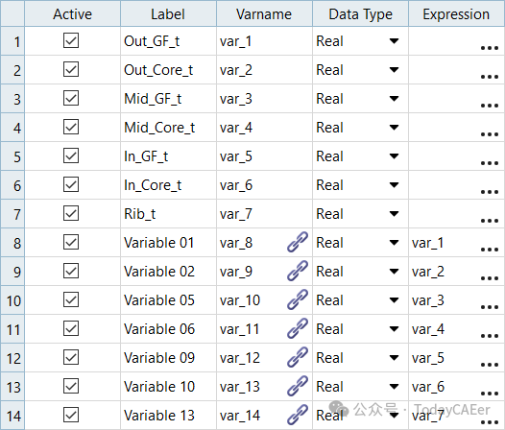Viewport: 505px width, 430px height.
Task: Click the link icon beside var_14
Action: [x=298, y=415]
